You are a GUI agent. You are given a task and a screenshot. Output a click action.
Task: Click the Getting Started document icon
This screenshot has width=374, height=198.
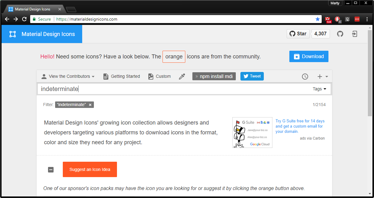tap(106, 76)
